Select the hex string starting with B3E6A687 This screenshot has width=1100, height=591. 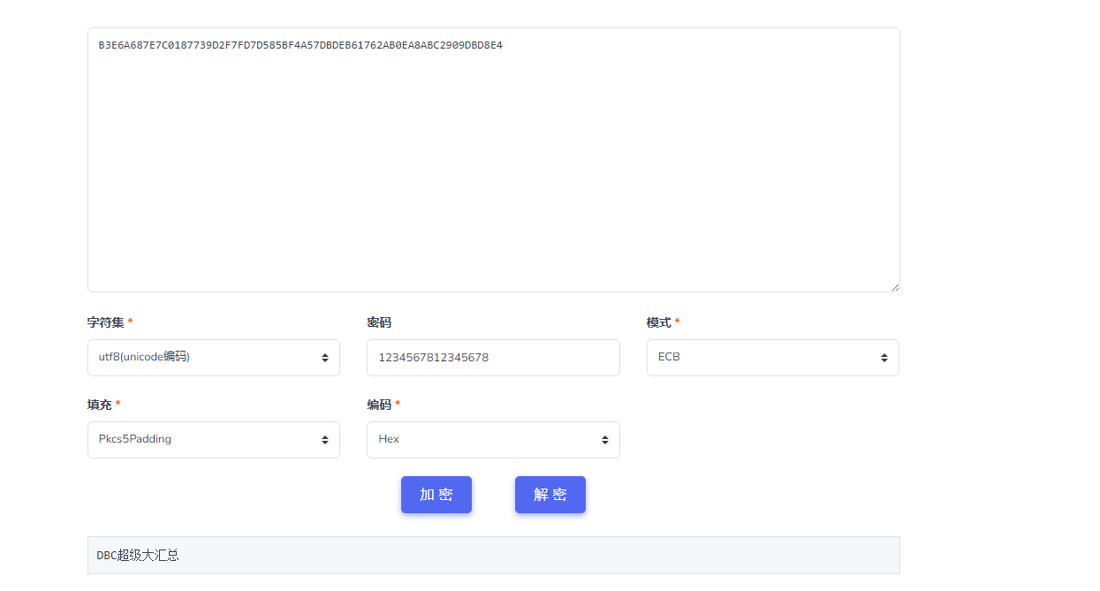pos(300,44)
